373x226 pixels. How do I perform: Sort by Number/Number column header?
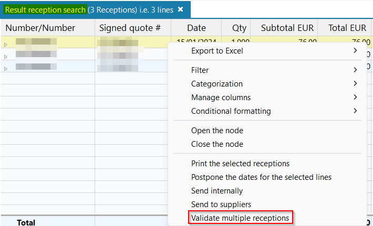click(40, 28)
